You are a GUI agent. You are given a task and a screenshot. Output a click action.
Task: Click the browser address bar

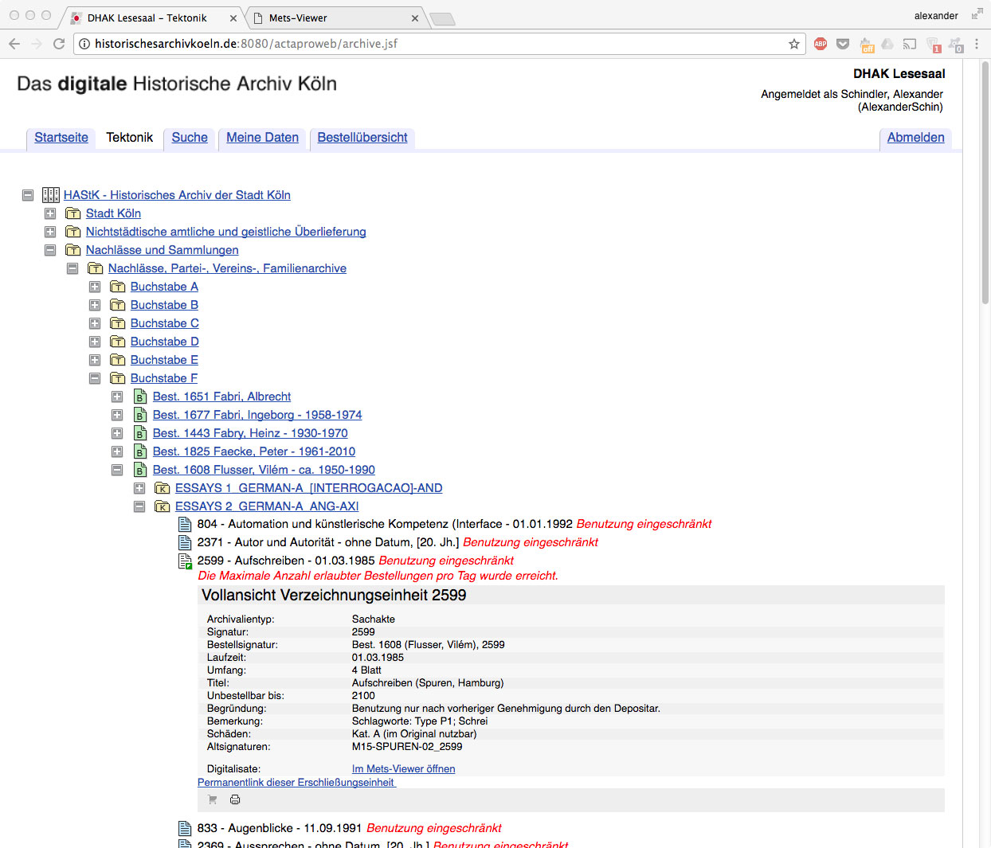[x=438, y=44]
